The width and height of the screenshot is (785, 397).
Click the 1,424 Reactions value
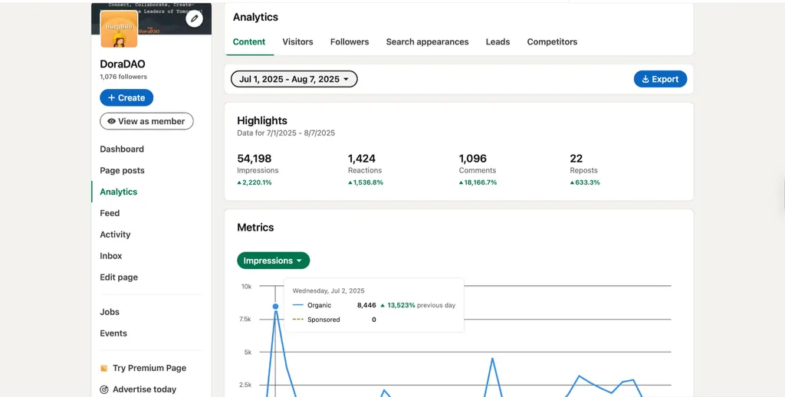(x=362, y=159)
